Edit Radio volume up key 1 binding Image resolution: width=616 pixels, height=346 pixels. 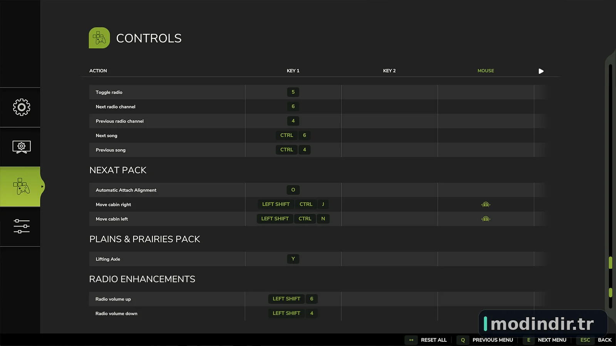pos(293,299)
